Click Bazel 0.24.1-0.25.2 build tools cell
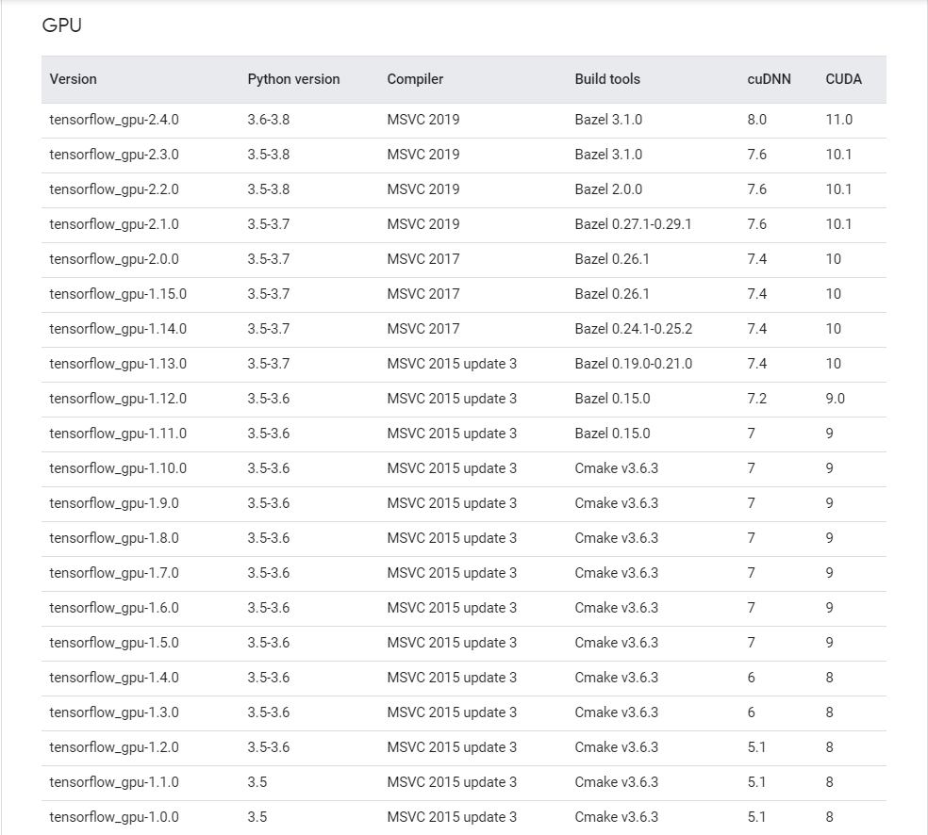Viewport: 928px width, 835px height. [x=633, y=330]
